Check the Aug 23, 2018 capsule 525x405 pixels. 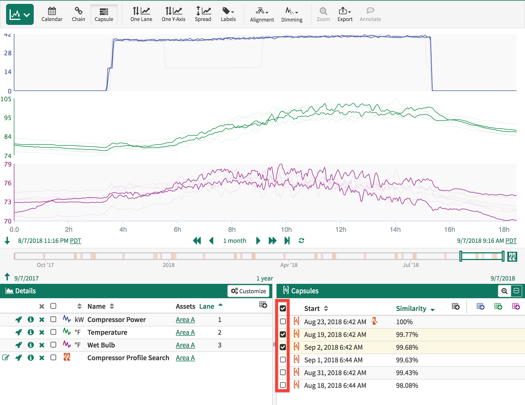pyautogui.click(x=283, y=321)
